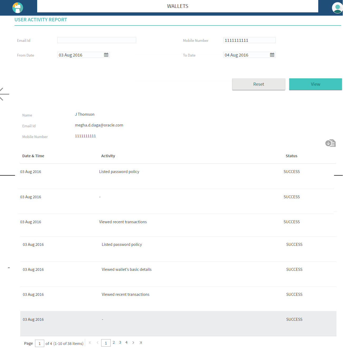Jump to the first page
The height and width of the screenshot is (351, 343).
pyautogui.click(x=90, y=343)
